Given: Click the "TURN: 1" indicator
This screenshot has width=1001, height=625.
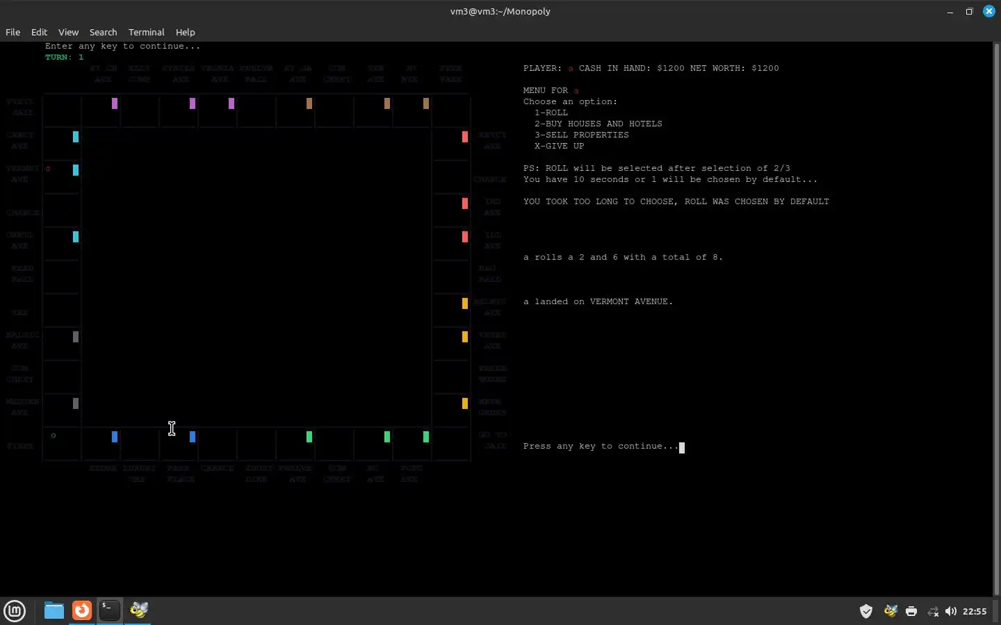Looking at the screenshot, I should click(x=65, y=57).
